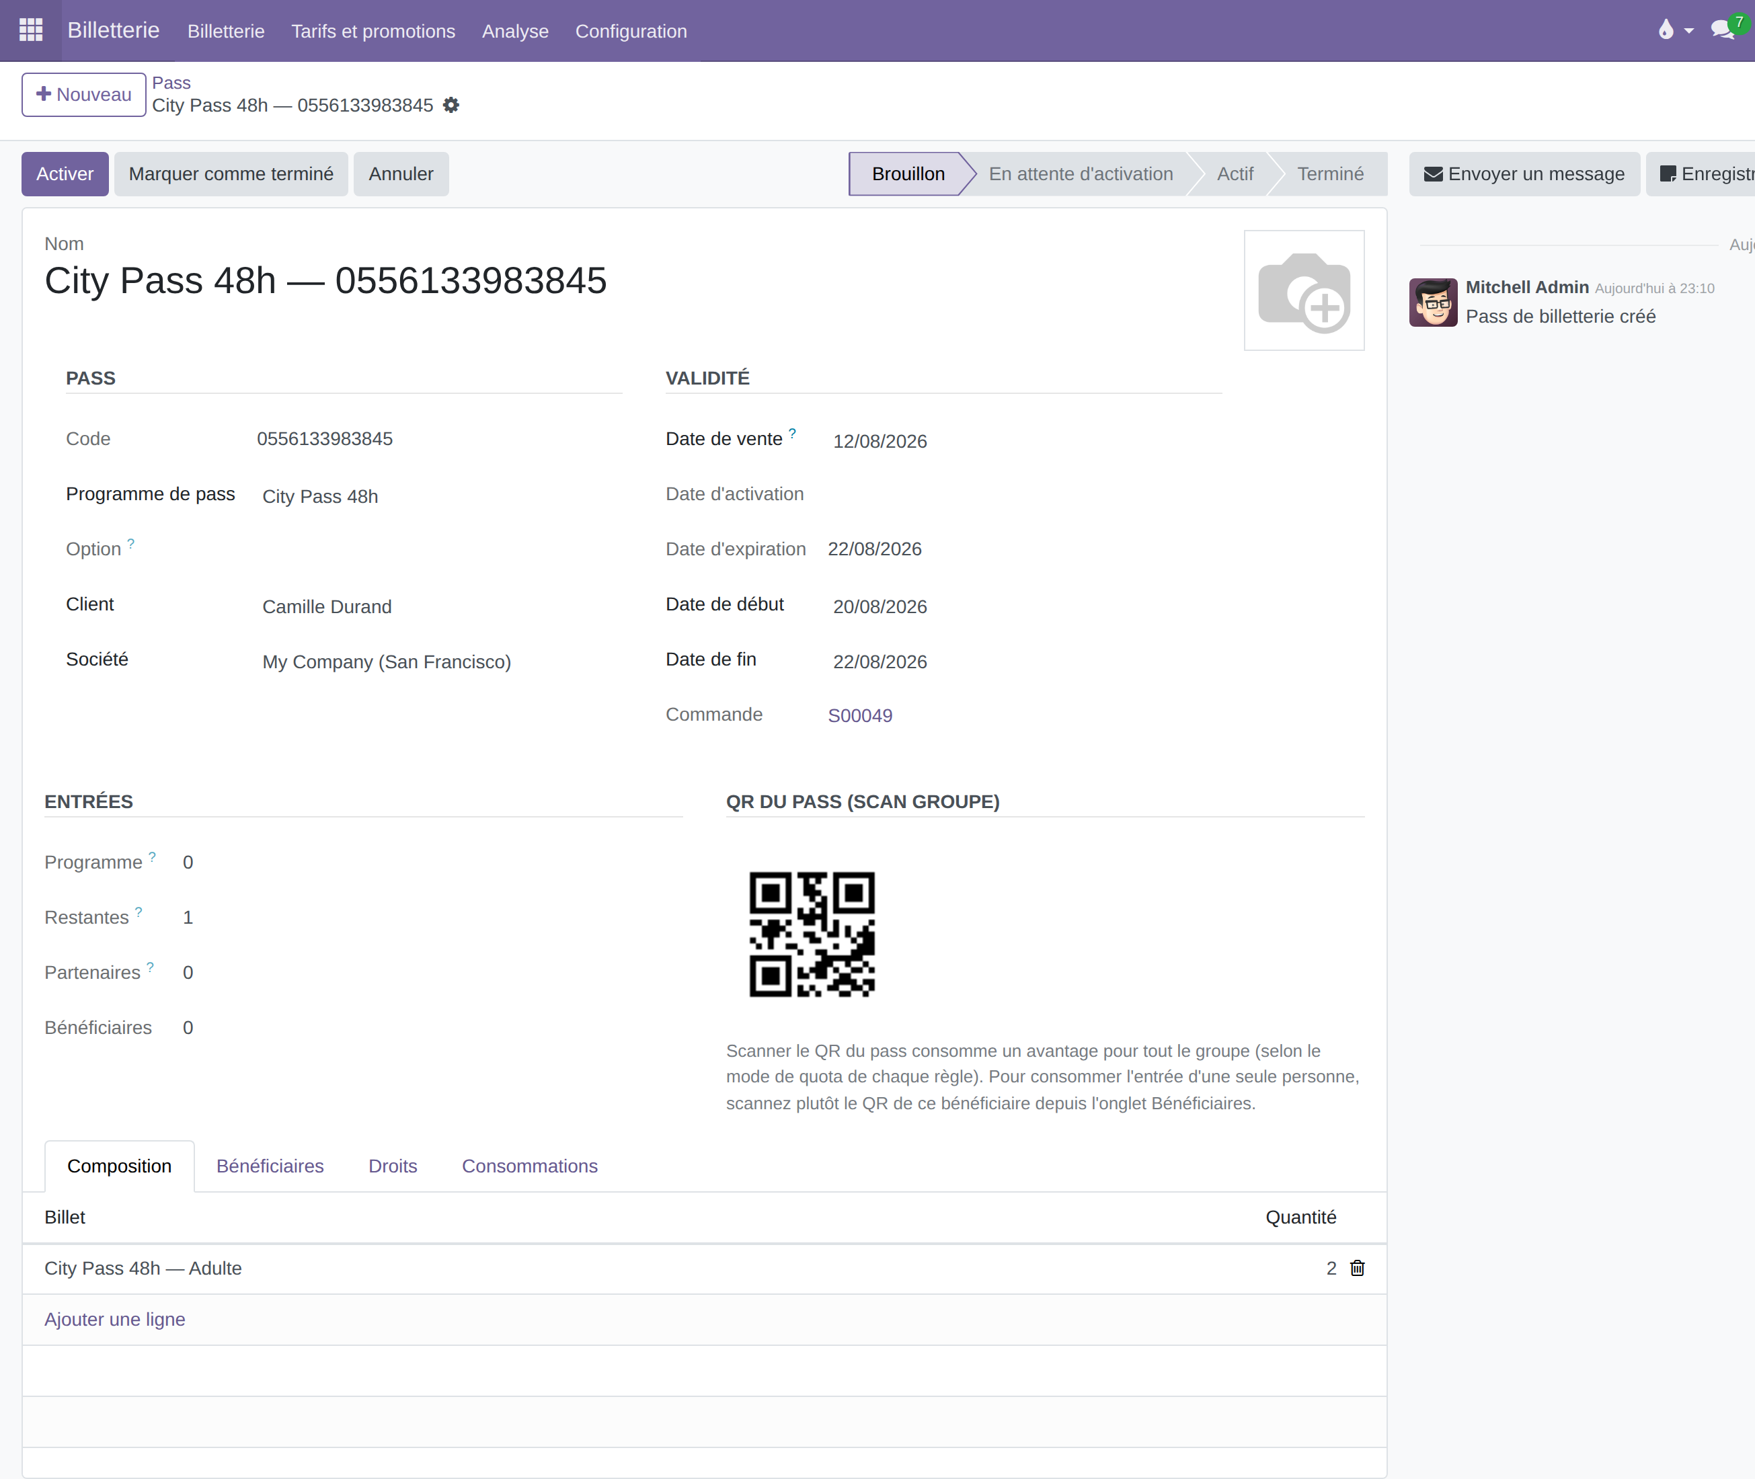Screen dimensions: 1755x1479
Task: Show the Programme entries help question mark
Action: pyautogui.click(x=152, y=857)
